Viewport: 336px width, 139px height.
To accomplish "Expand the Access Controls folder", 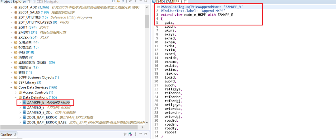I will point(16,92).
